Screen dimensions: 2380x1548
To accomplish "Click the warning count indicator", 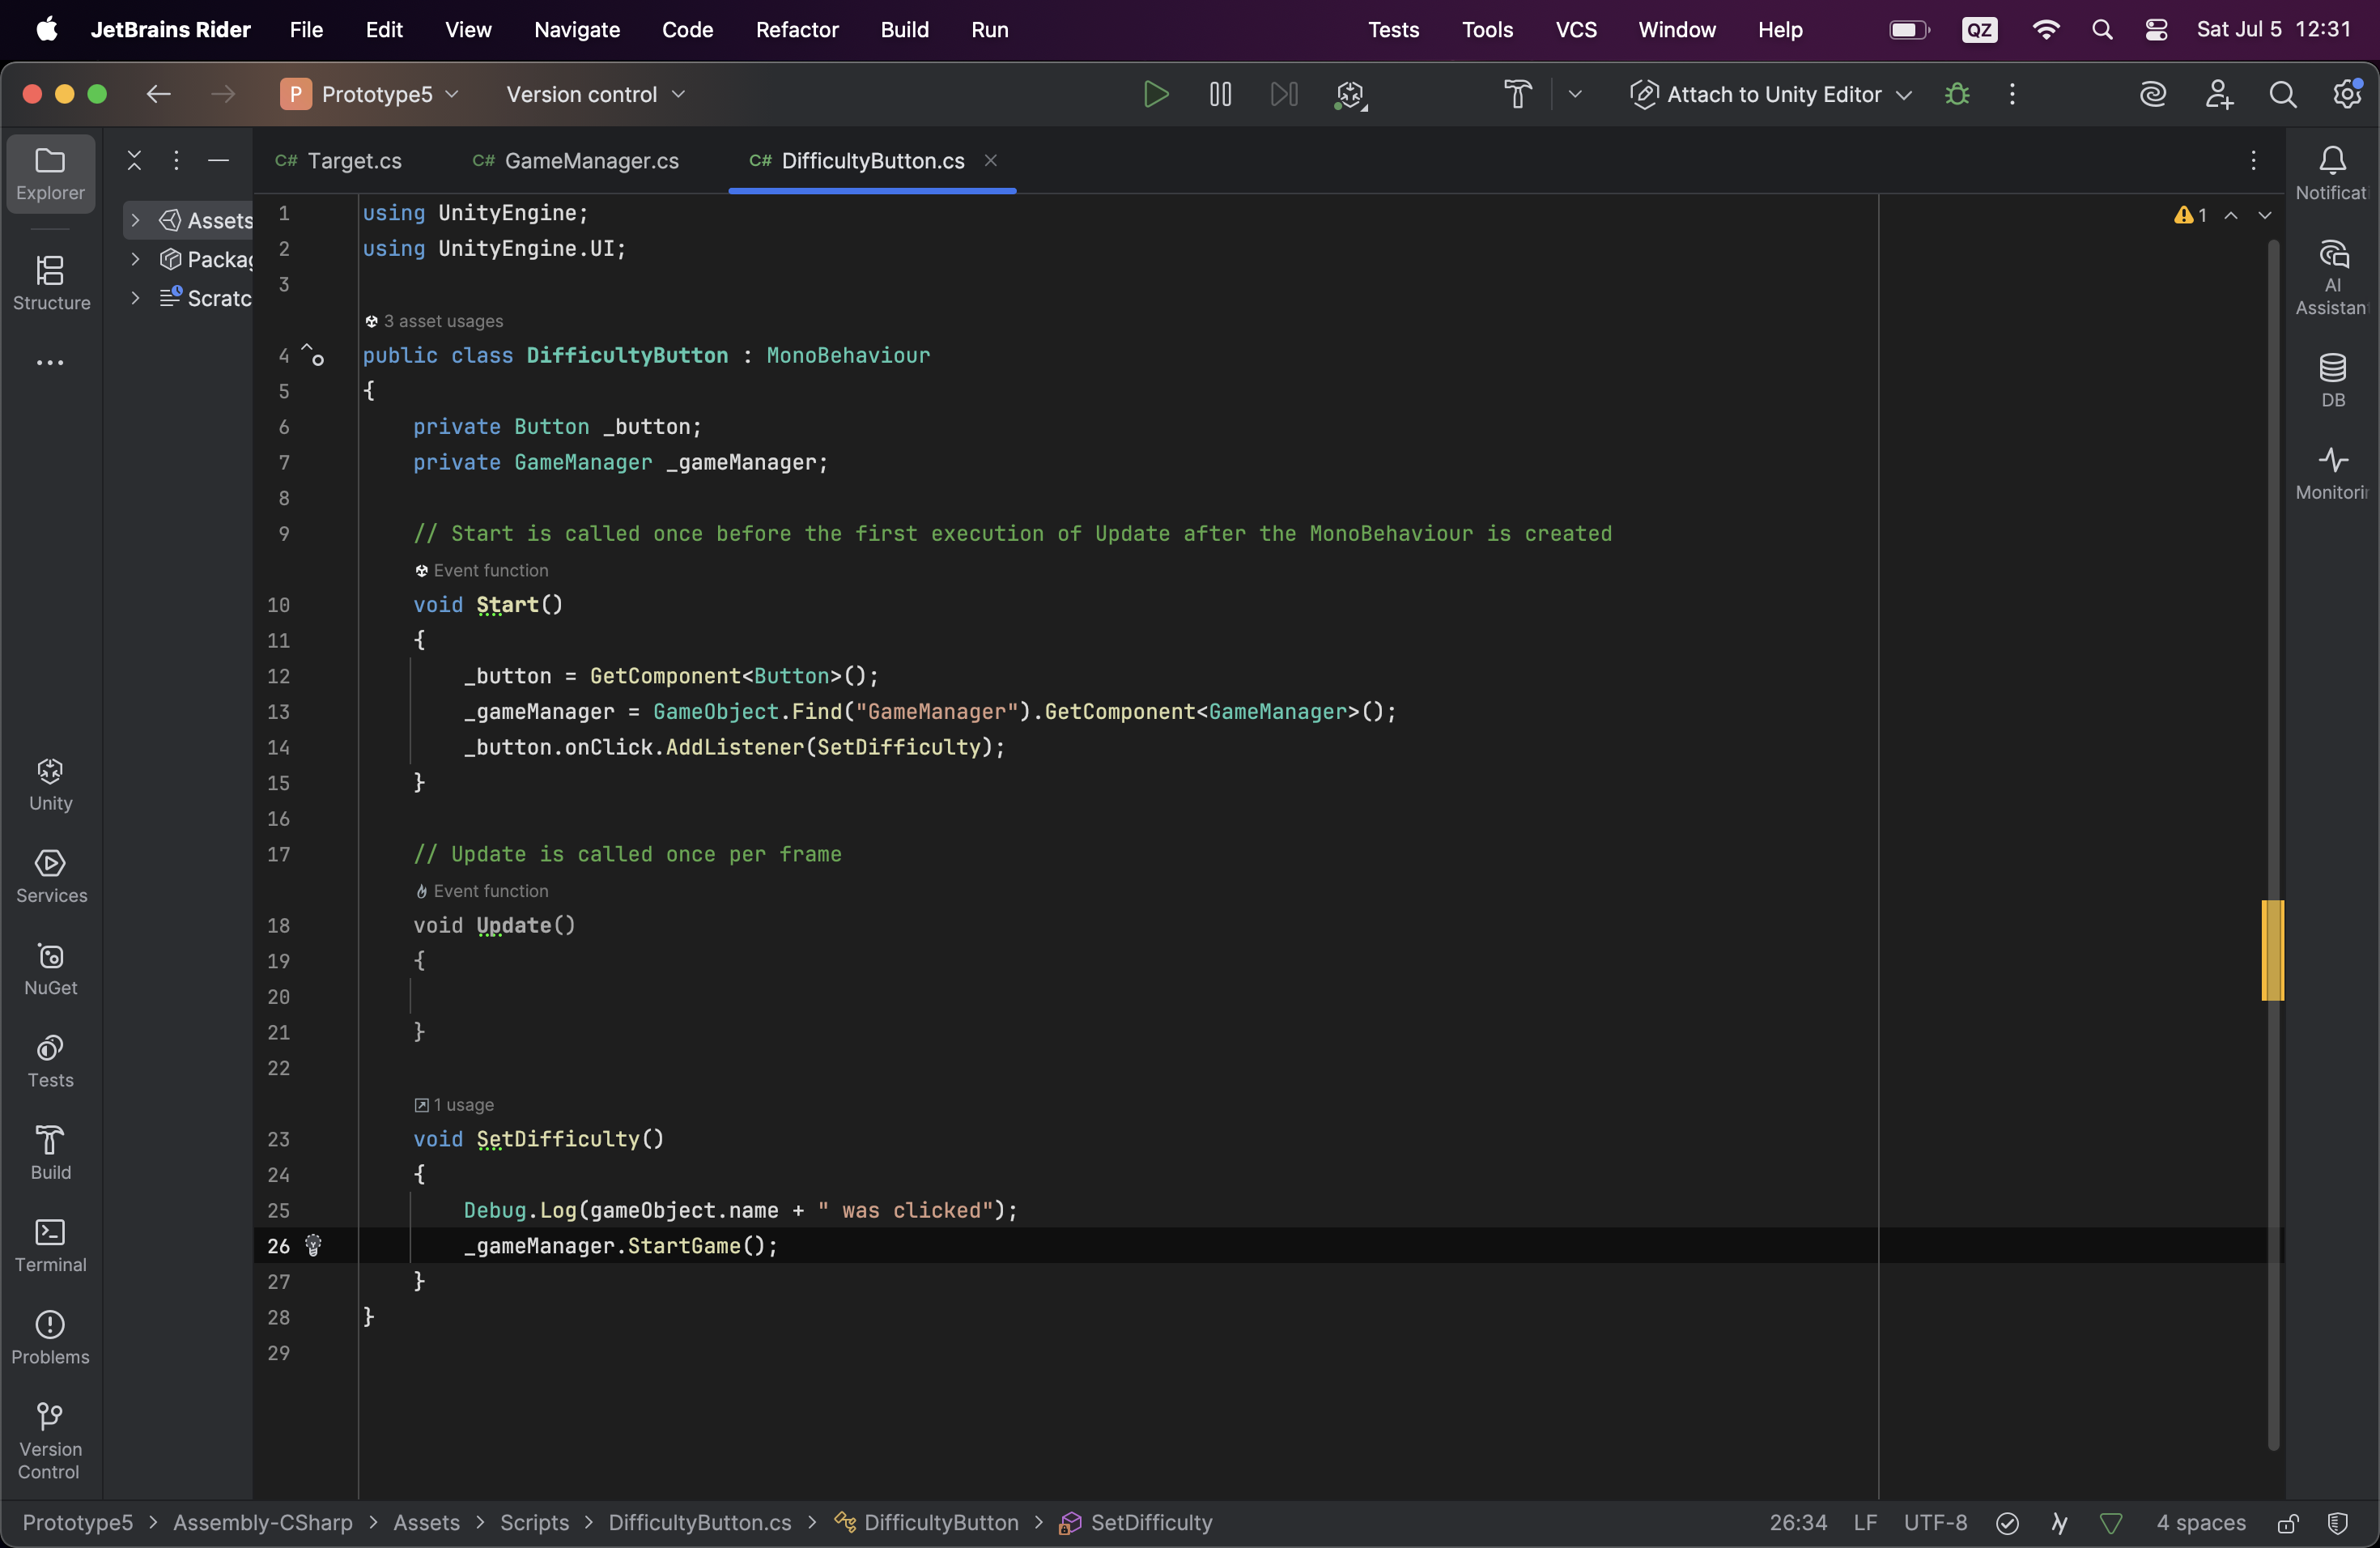I will click(x=2190, y=215).
